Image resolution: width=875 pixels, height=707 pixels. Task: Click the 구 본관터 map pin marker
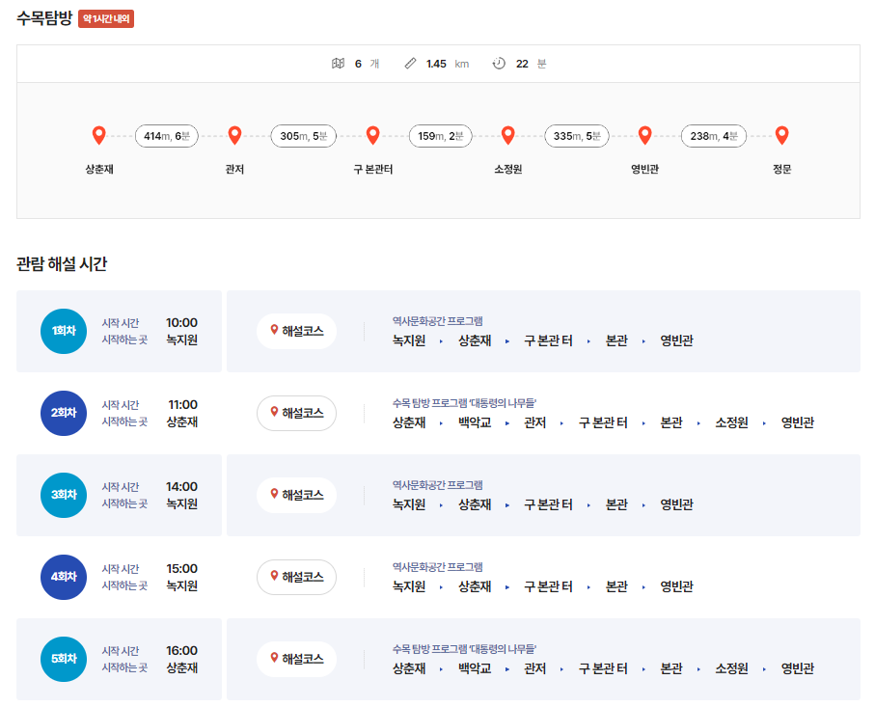coord(372,135)
